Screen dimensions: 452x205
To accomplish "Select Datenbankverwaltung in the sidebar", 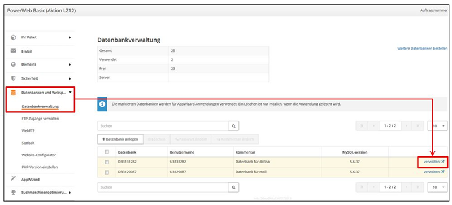I will click(40, 106).
